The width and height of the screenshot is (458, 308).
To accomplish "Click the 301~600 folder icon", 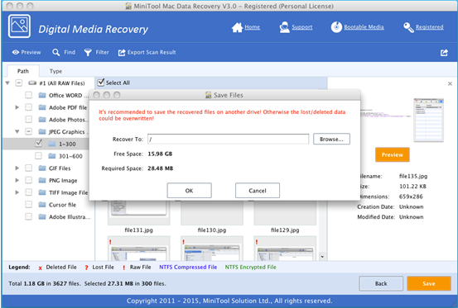I will coord(52,156).
